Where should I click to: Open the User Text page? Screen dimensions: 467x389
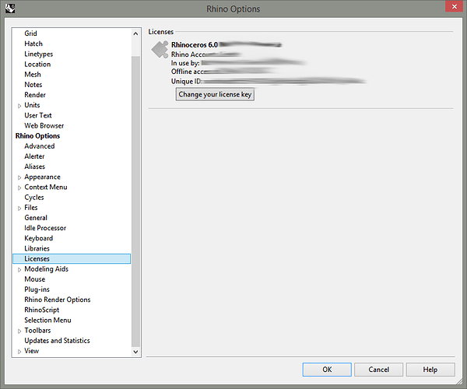pos(38,115)
